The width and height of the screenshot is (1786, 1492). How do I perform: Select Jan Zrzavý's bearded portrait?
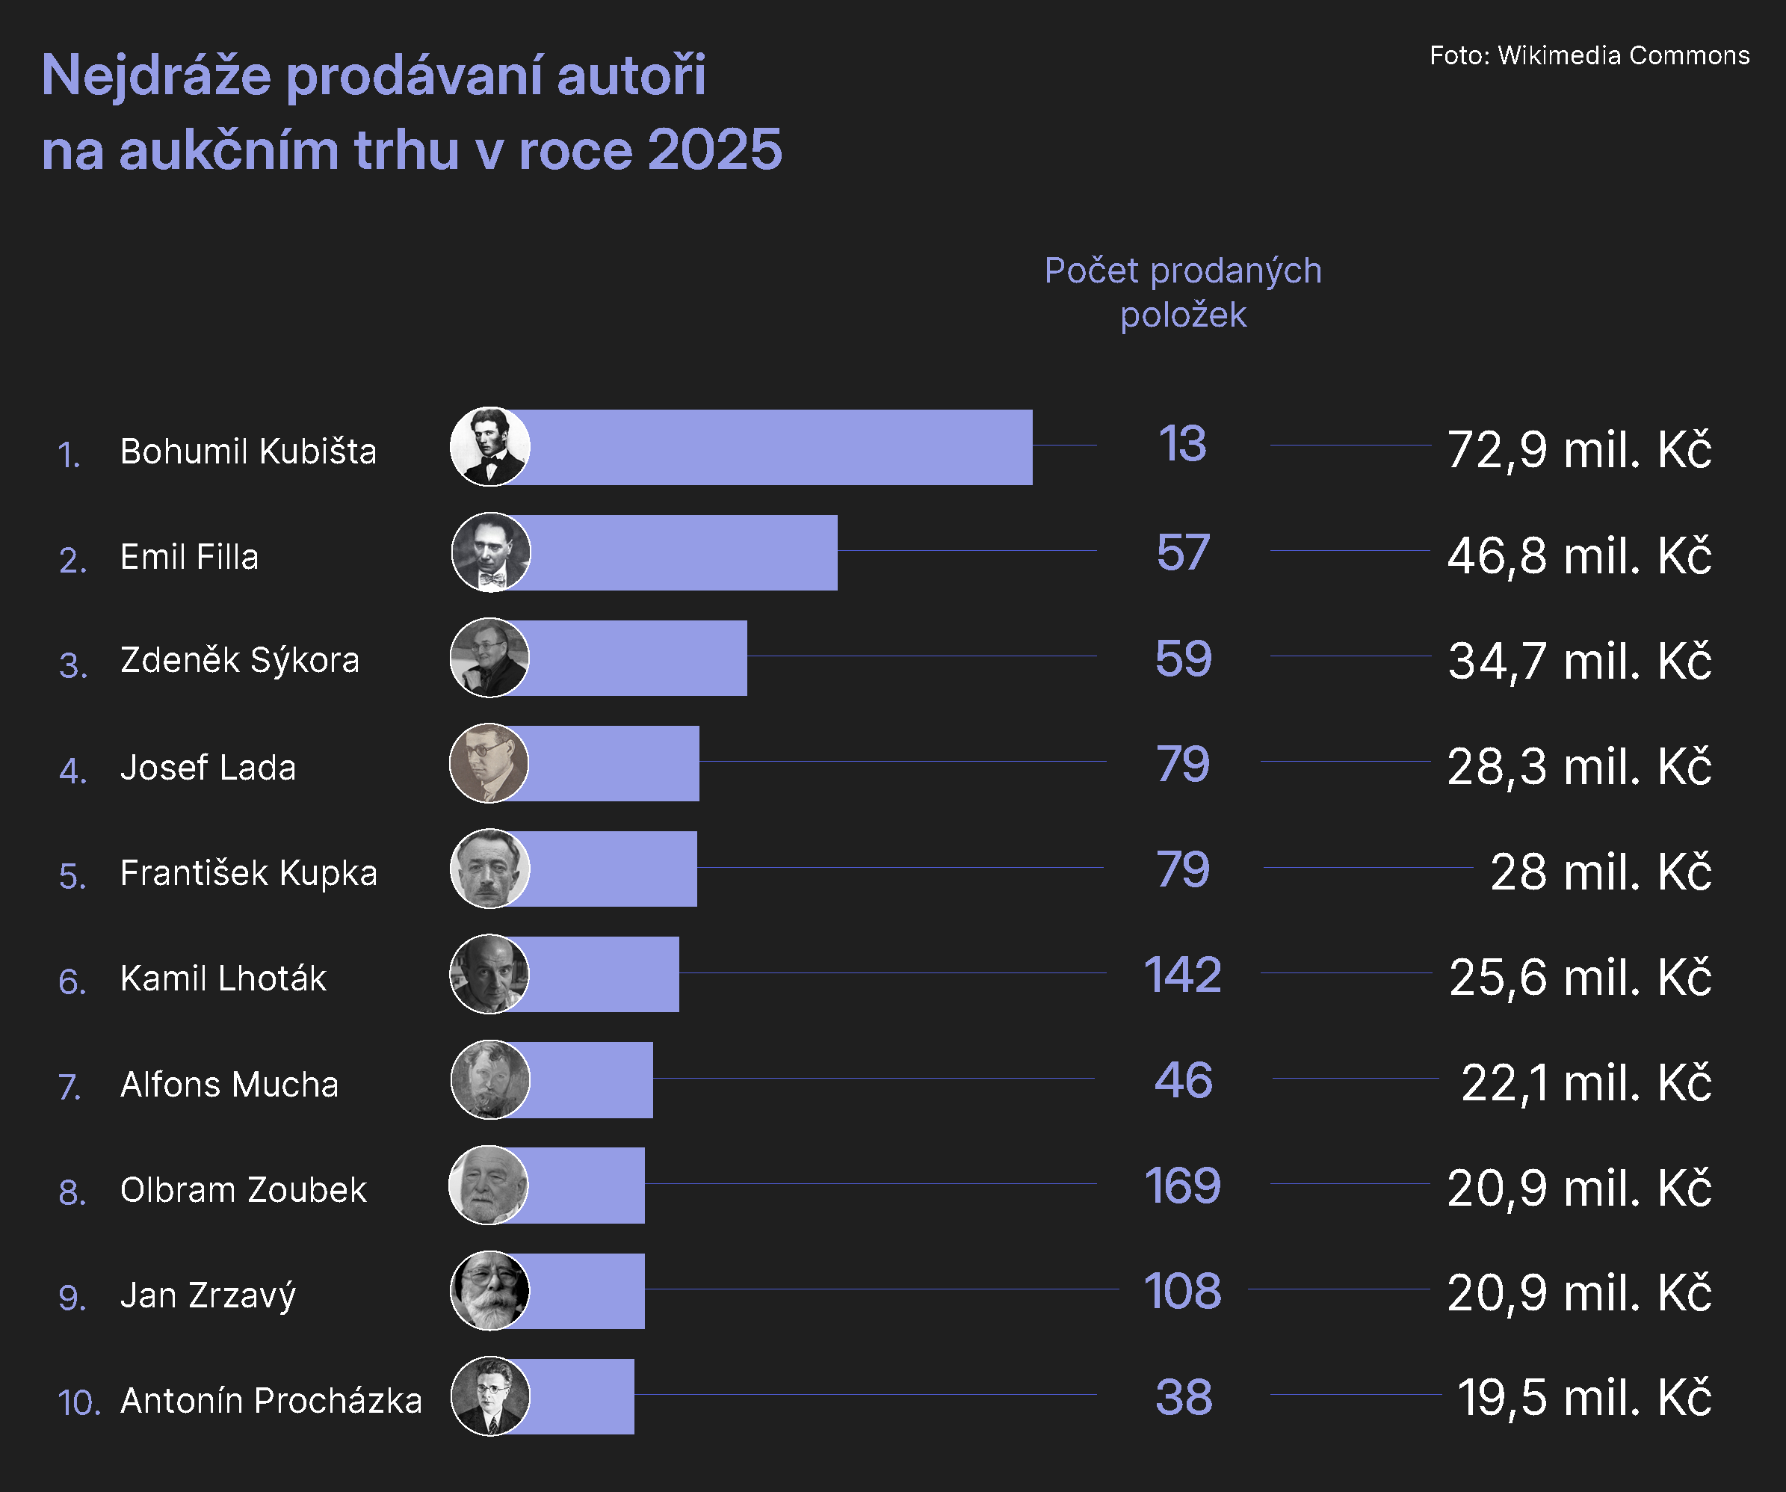[x=490, y=1290]
